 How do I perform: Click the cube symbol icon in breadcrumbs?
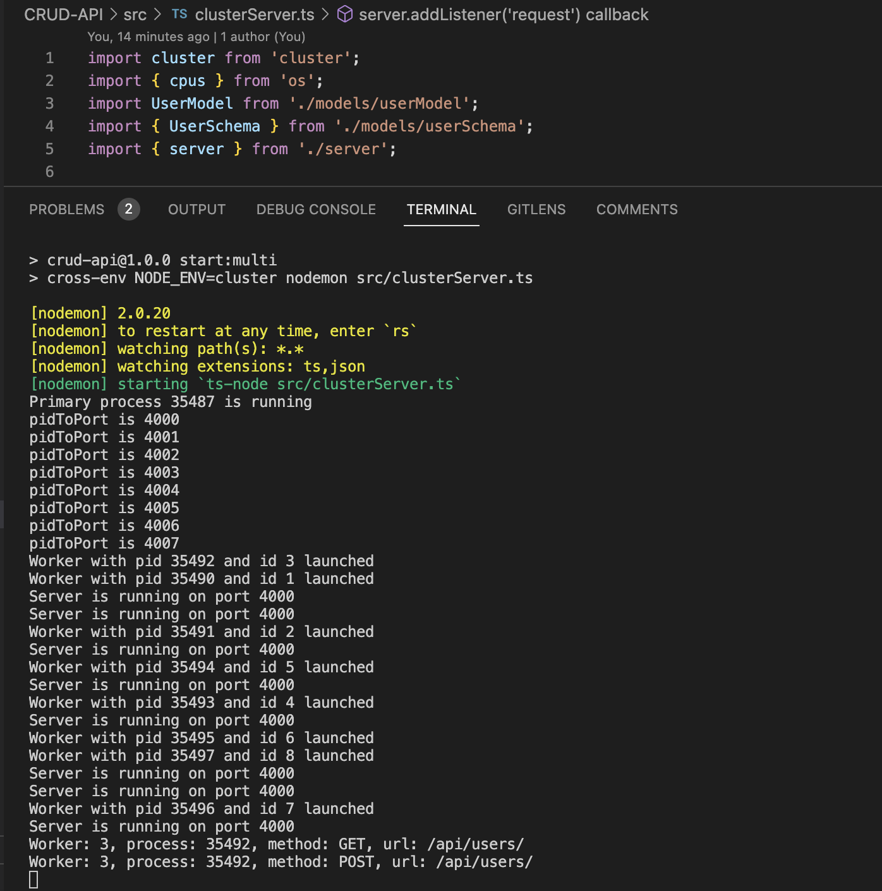pos(345,15)
